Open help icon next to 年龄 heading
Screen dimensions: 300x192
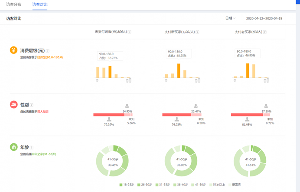click(x=32, y=148)
